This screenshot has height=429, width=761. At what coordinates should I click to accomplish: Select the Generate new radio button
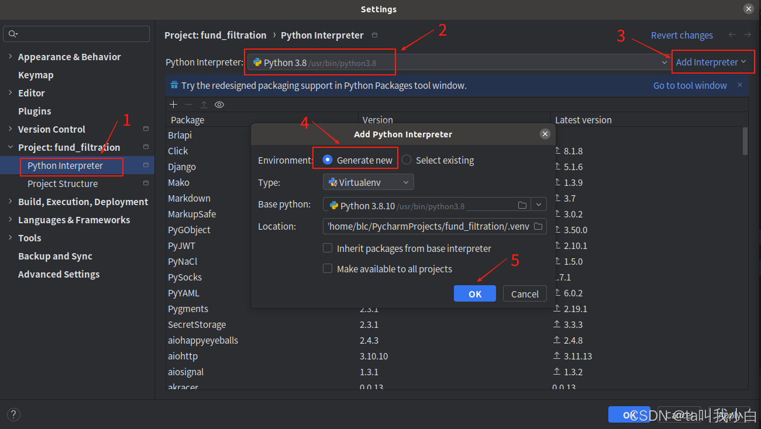point(328,160)
